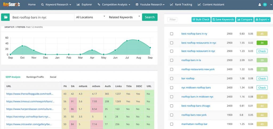Go to the Home page
Viewport: 273px width, 129px height.
click(32, 5)
